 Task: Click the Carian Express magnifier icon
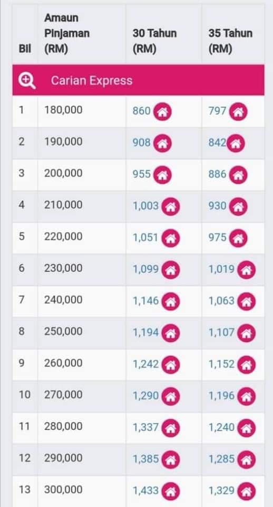27,80
